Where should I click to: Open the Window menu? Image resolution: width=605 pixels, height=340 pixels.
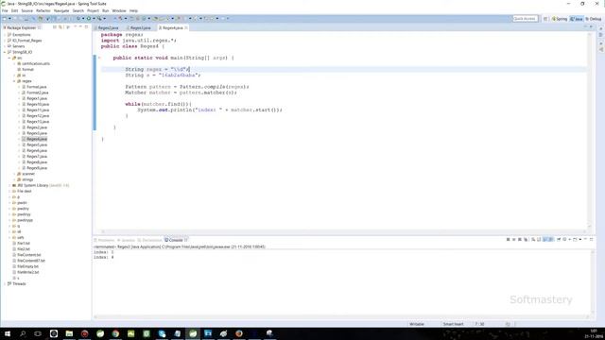[119, 10]
